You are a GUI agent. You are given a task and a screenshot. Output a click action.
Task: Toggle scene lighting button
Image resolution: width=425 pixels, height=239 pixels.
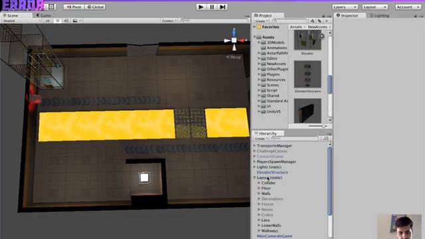coord(57,21)
